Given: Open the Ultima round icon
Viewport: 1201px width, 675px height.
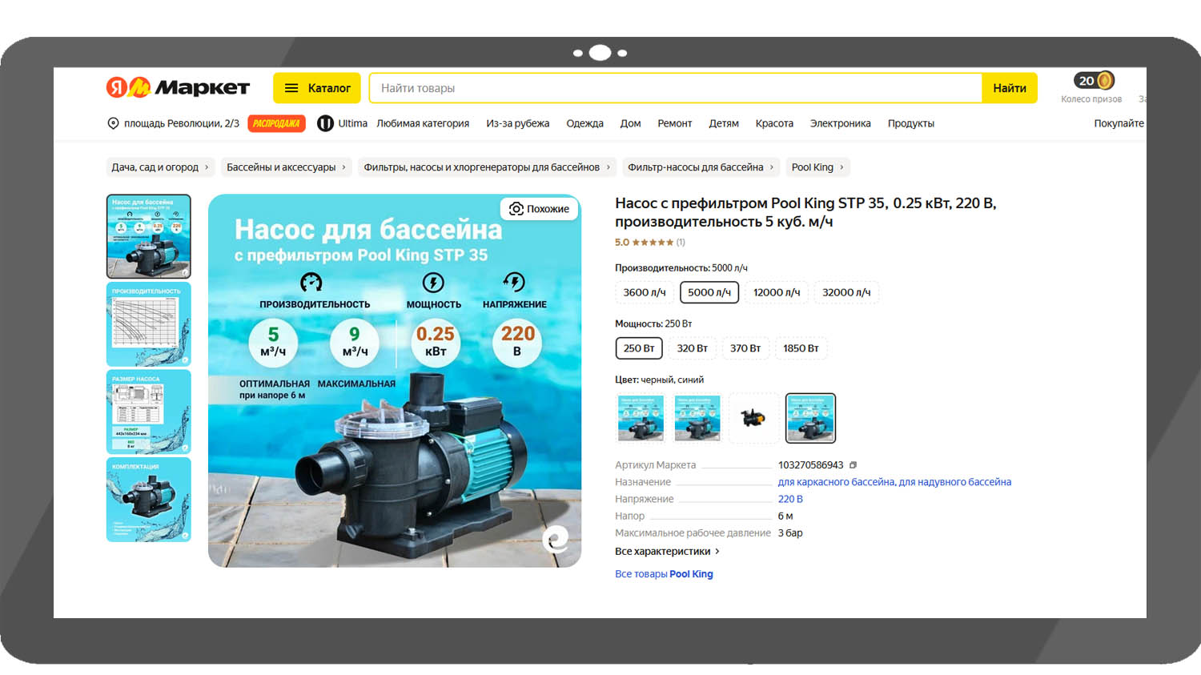Looking at the screenshot, I should pyautogui.click(x=325, y=123).
